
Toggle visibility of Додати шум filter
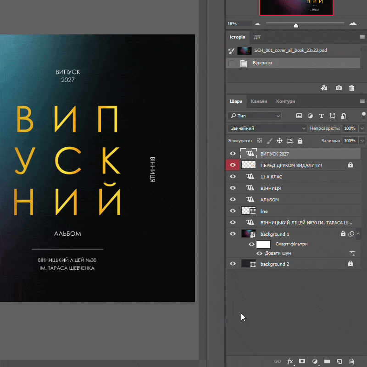[x=259, y=253]
